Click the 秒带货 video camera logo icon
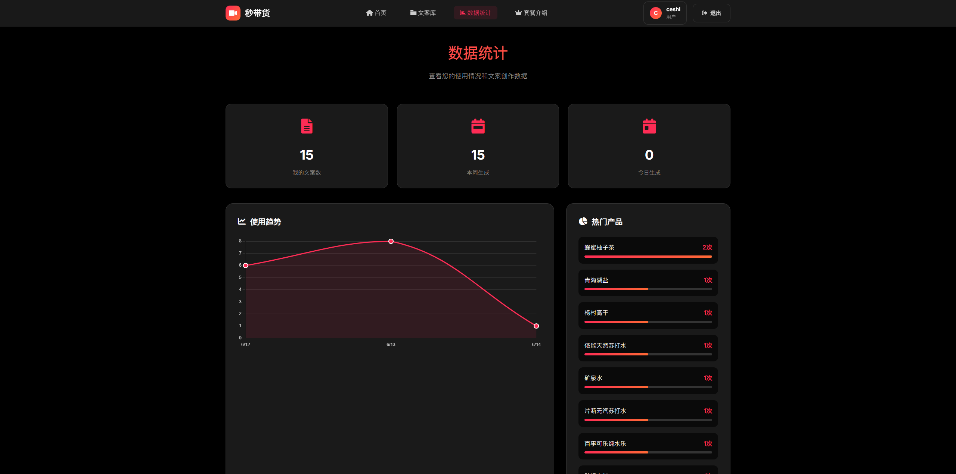 [x=233, y=13]
